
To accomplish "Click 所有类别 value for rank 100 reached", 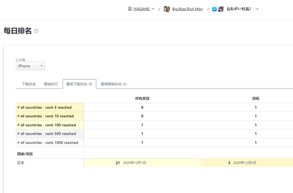I will click(142, 125).
